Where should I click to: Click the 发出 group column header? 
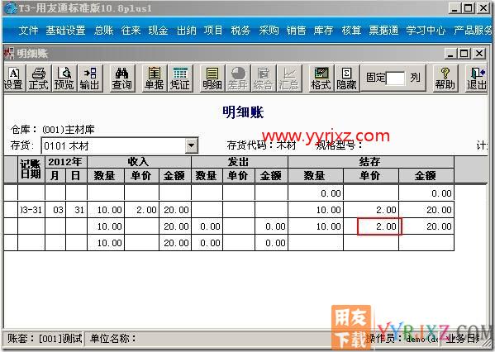pos(240,162)
